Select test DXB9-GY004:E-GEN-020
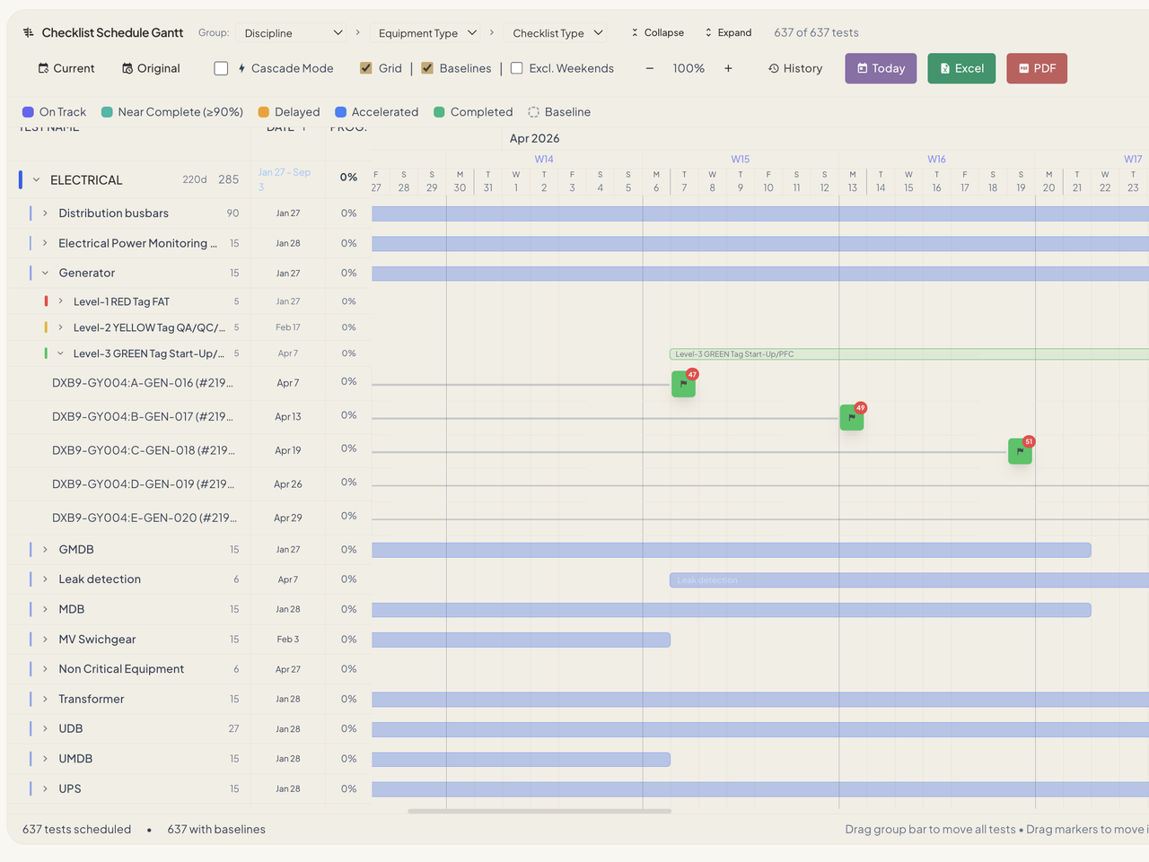The image size is (1149, 862). pos(145,518)
